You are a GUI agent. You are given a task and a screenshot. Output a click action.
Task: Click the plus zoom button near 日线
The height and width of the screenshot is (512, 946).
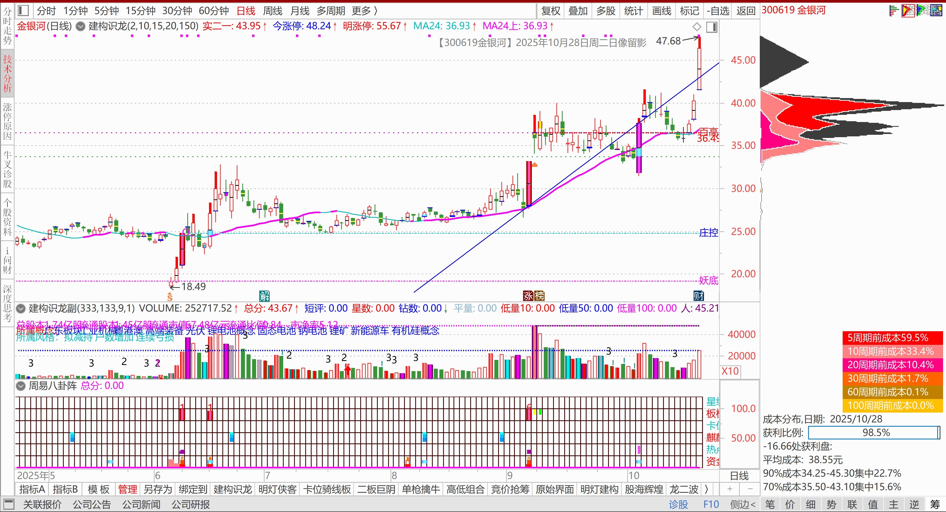(x=730, y=489)
